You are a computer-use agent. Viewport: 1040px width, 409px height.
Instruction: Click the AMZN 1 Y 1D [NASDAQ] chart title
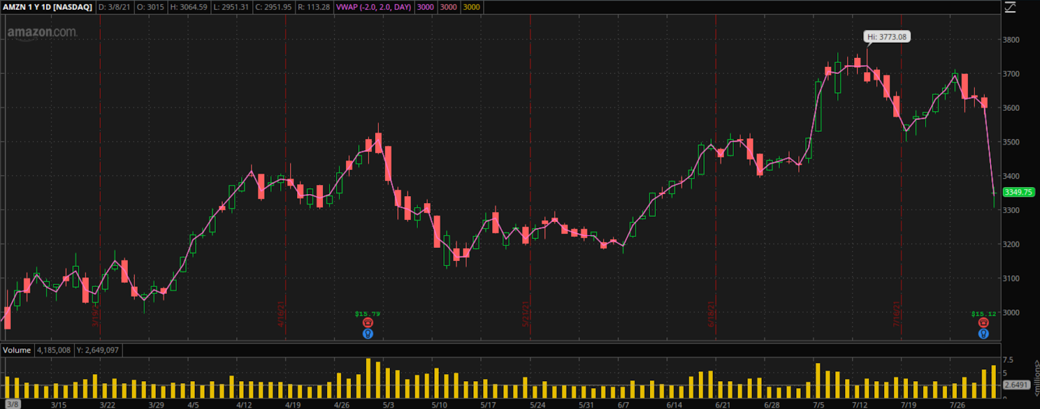click(48, 7)
